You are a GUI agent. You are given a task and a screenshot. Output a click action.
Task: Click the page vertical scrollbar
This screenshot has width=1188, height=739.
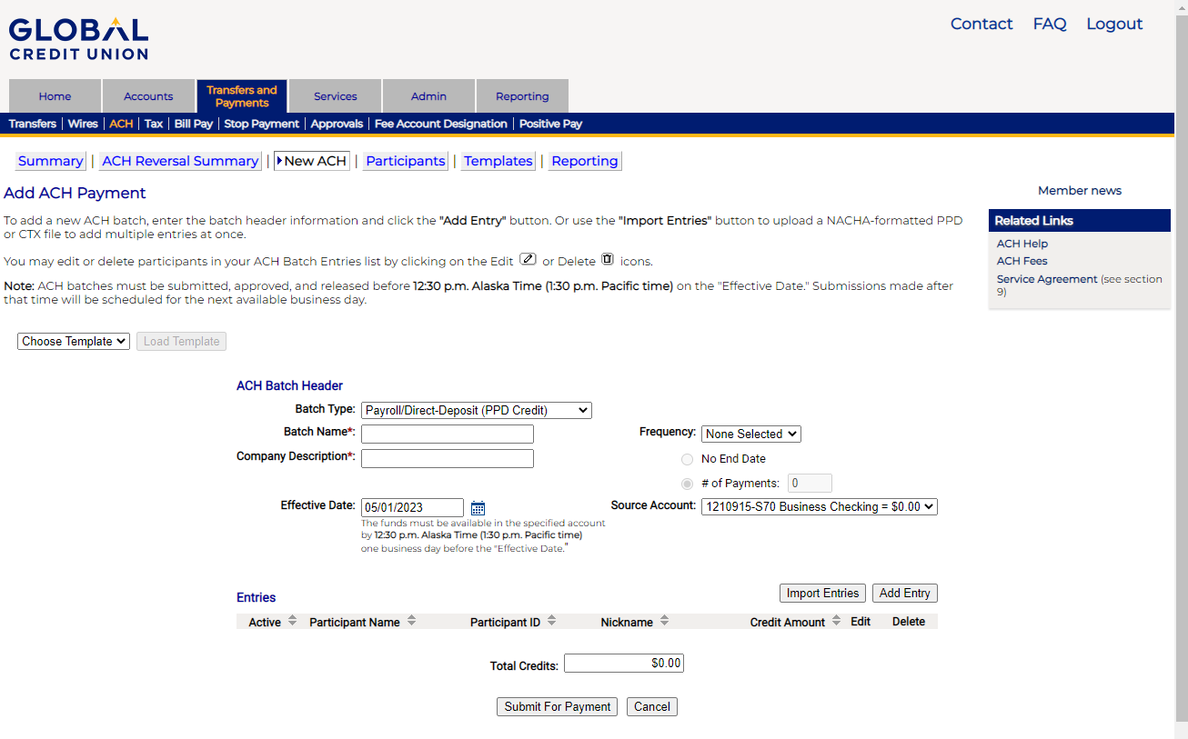pyautogui.click(x=1181, y=369)
